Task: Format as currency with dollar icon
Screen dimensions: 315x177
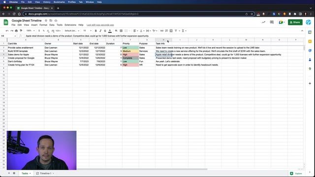Action: click(x=39, y=30)
